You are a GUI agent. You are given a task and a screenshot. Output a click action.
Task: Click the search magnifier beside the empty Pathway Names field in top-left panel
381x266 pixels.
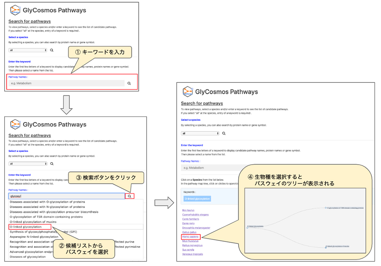coord(129,83)
